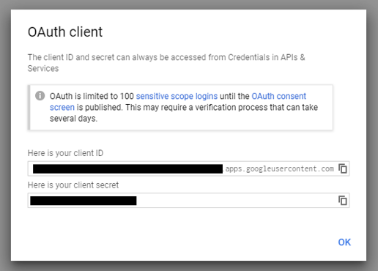Focus the client ID text field

tap(188, 168)
